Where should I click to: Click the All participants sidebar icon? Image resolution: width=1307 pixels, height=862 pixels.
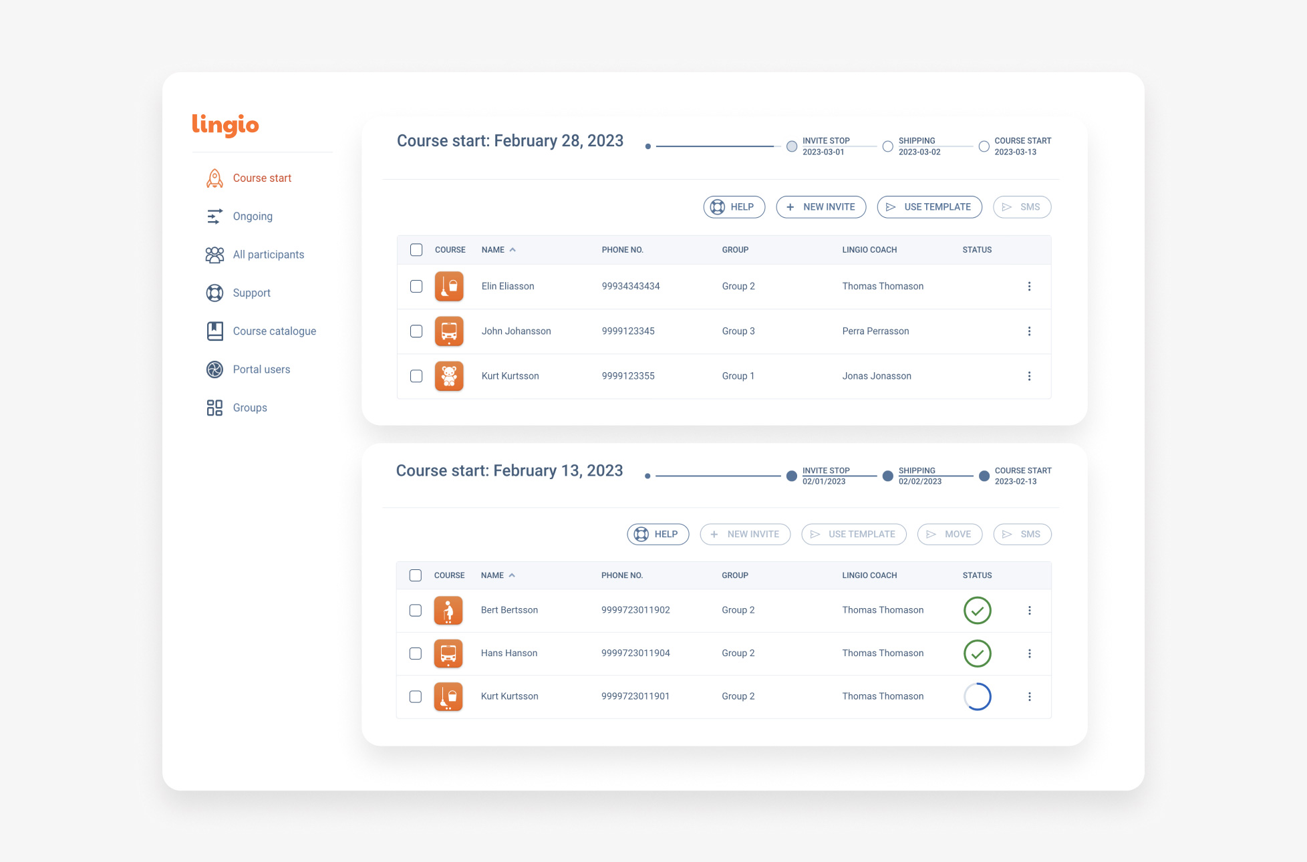point(212,254)
